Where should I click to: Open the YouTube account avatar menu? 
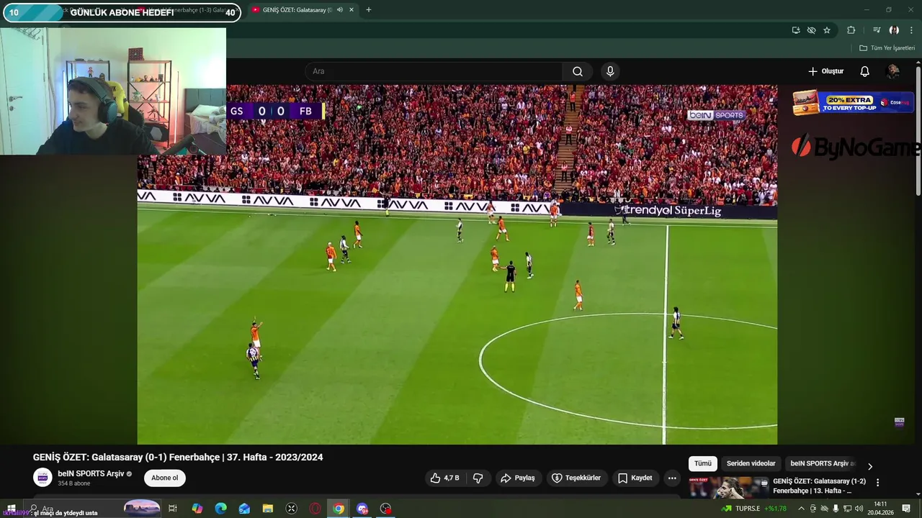(892, 71)
